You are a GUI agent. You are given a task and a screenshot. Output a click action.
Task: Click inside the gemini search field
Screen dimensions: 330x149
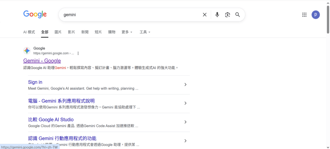[x=131, y=15]
